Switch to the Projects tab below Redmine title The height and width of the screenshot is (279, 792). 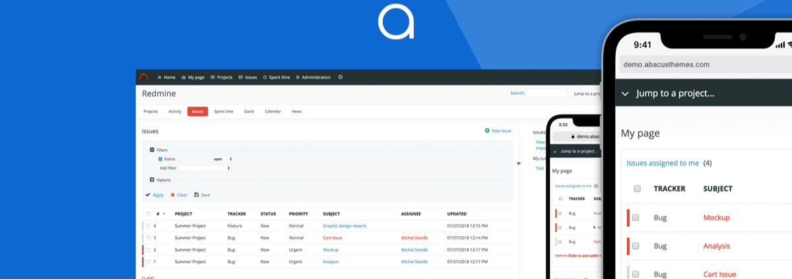click(x=150, y=111)
